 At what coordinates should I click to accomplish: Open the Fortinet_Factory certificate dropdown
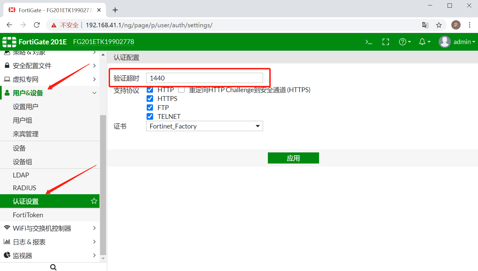point(204,126)
